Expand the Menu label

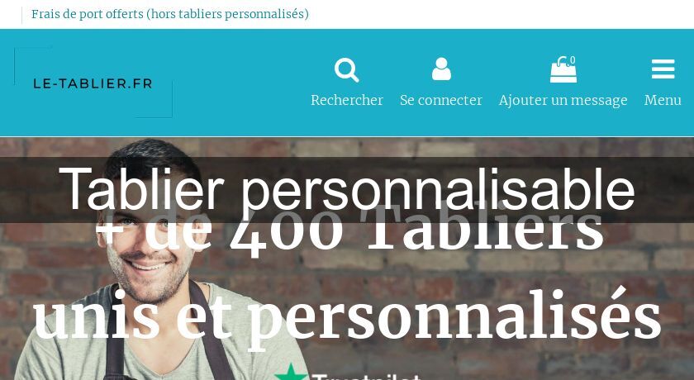(663, 100)
